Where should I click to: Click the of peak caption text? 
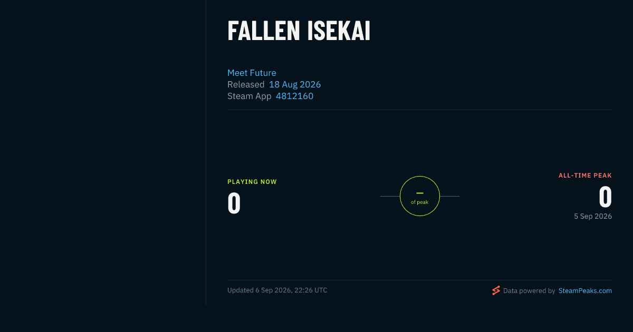tap(420, 202)
